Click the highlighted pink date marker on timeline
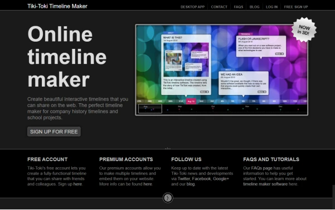The height and width of the screenshot is (210, 335). (x=191, y=101)
